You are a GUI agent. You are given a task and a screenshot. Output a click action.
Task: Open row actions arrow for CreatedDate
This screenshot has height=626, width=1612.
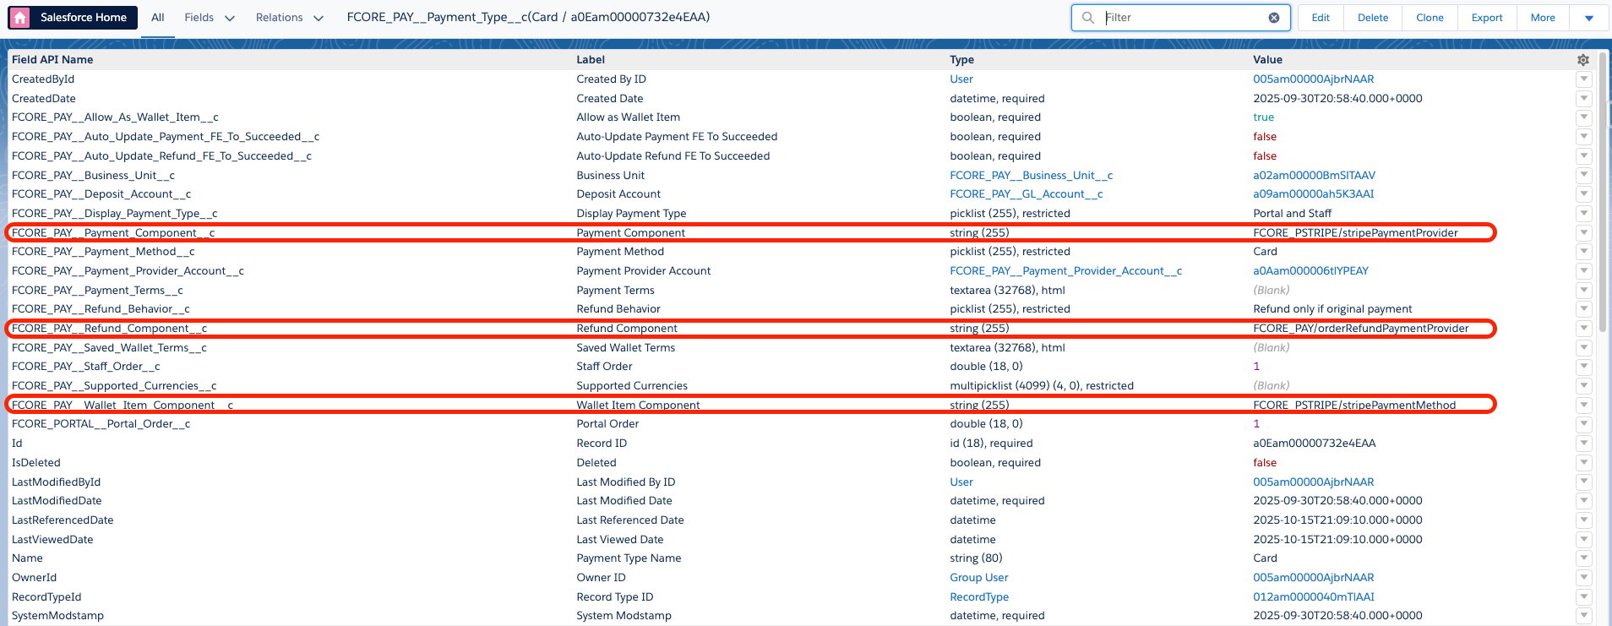click(x=1584, y=99)
